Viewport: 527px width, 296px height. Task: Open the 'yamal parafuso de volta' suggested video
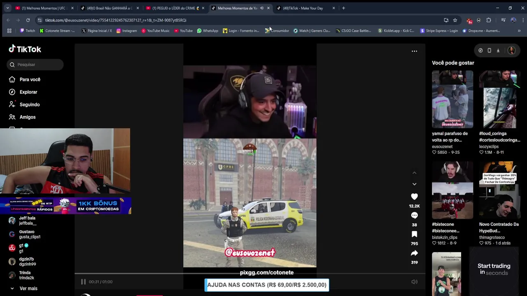tap(452, 99)
